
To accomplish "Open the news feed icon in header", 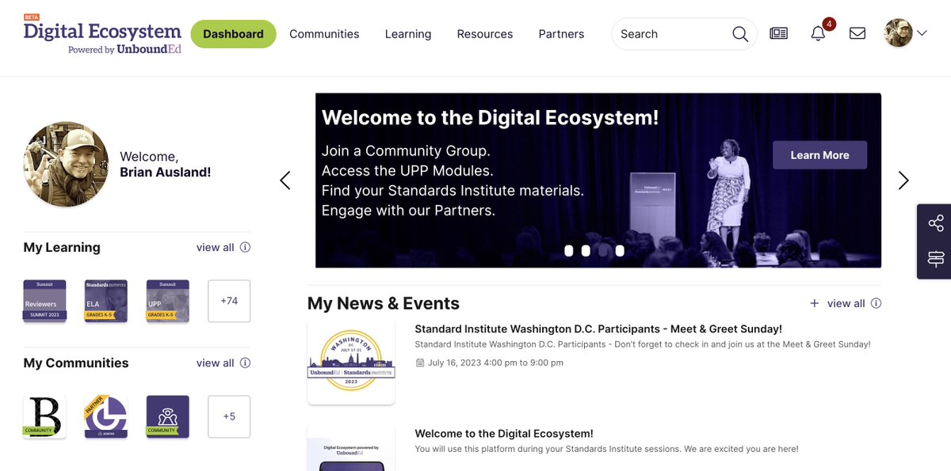I will tap(779, 33).
